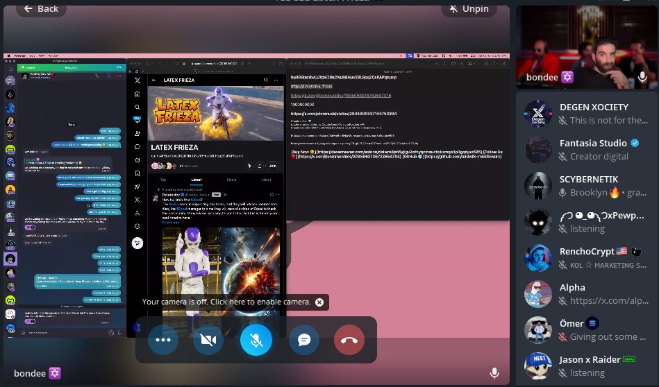
Task: Search within the LATEX FRIEZA community
Action: click(266, 80)
